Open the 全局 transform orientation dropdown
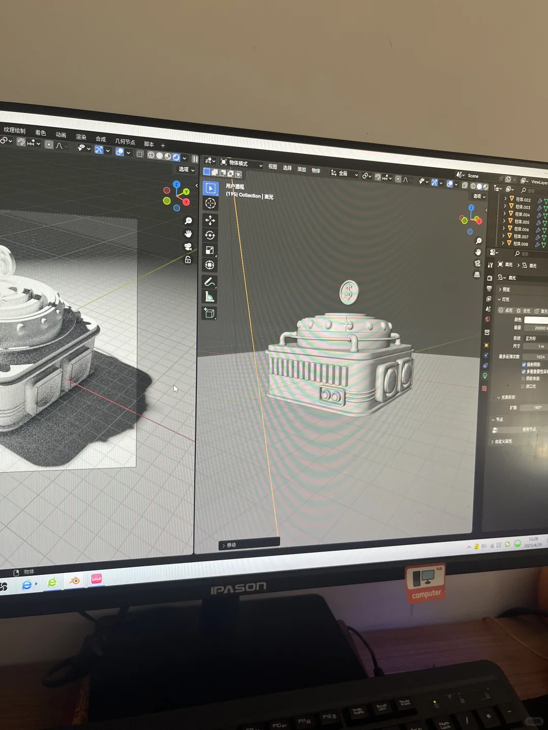 (x=344, y=173)
